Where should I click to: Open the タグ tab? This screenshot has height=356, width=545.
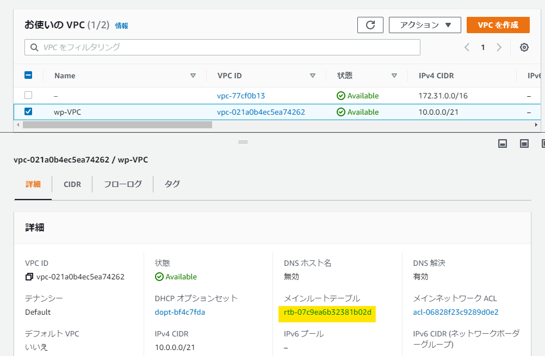172,184
